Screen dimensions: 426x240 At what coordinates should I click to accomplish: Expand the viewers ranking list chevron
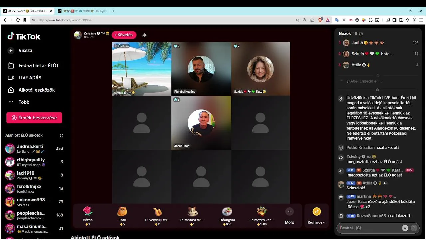coord(378,76)
